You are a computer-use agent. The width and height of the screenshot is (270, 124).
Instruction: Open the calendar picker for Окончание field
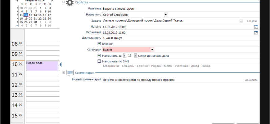256,33
